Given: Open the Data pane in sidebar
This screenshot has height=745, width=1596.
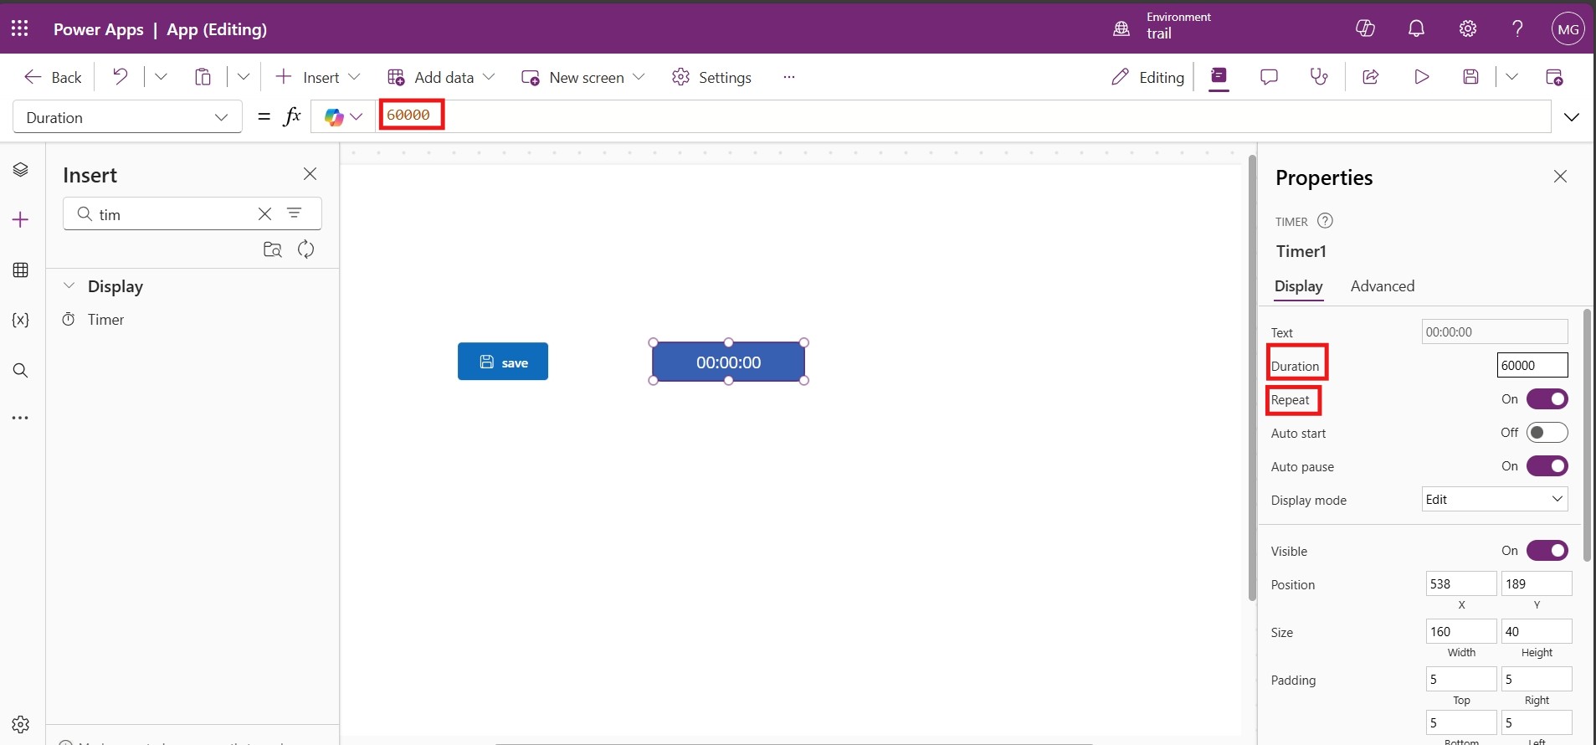Looking at the screenshot, I should tap(21, 270).
